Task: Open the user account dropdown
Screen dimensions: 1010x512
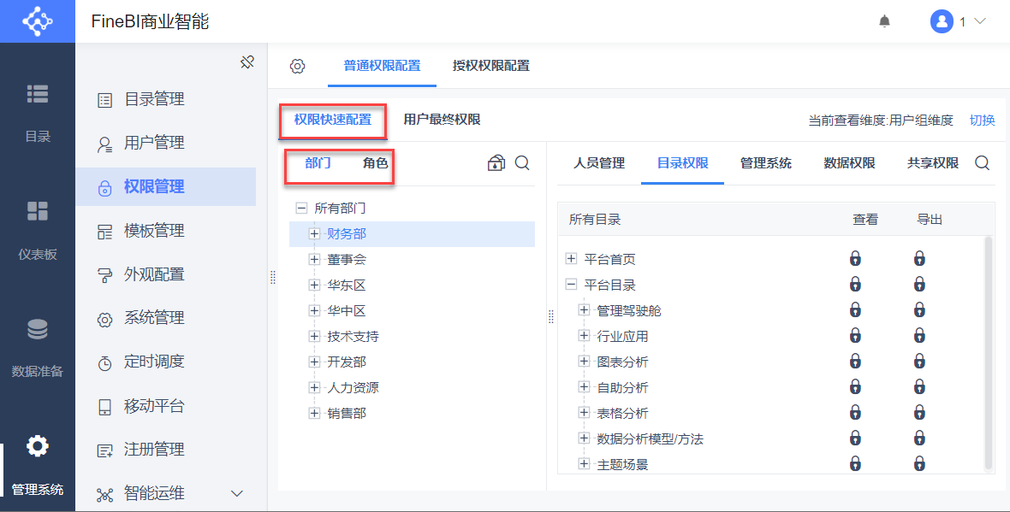Action: tap(958, 21)
